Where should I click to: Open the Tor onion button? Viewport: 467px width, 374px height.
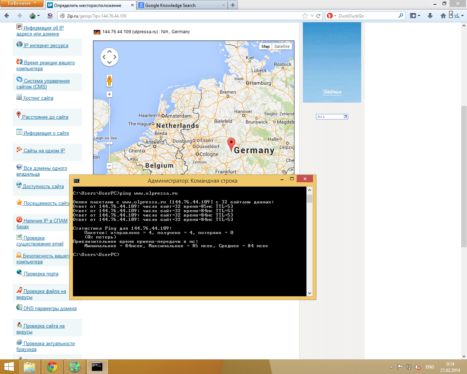32,16
